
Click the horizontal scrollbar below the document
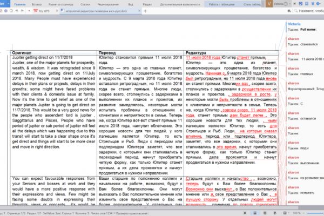[149, 207]
